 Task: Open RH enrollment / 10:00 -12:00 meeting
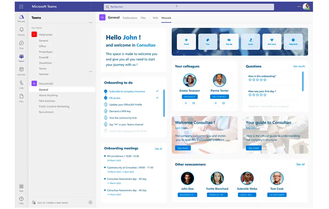tap(123, 156)
